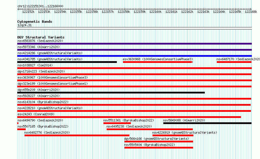
Task: Select the nsv6487170 (Sedlazeck2020) label
Action: (x=238, y=59)
